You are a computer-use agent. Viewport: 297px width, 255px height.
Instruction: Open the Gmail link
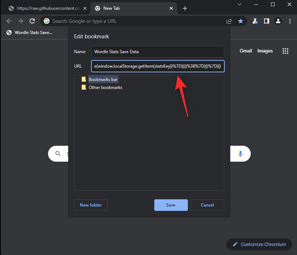coord(246,51)
